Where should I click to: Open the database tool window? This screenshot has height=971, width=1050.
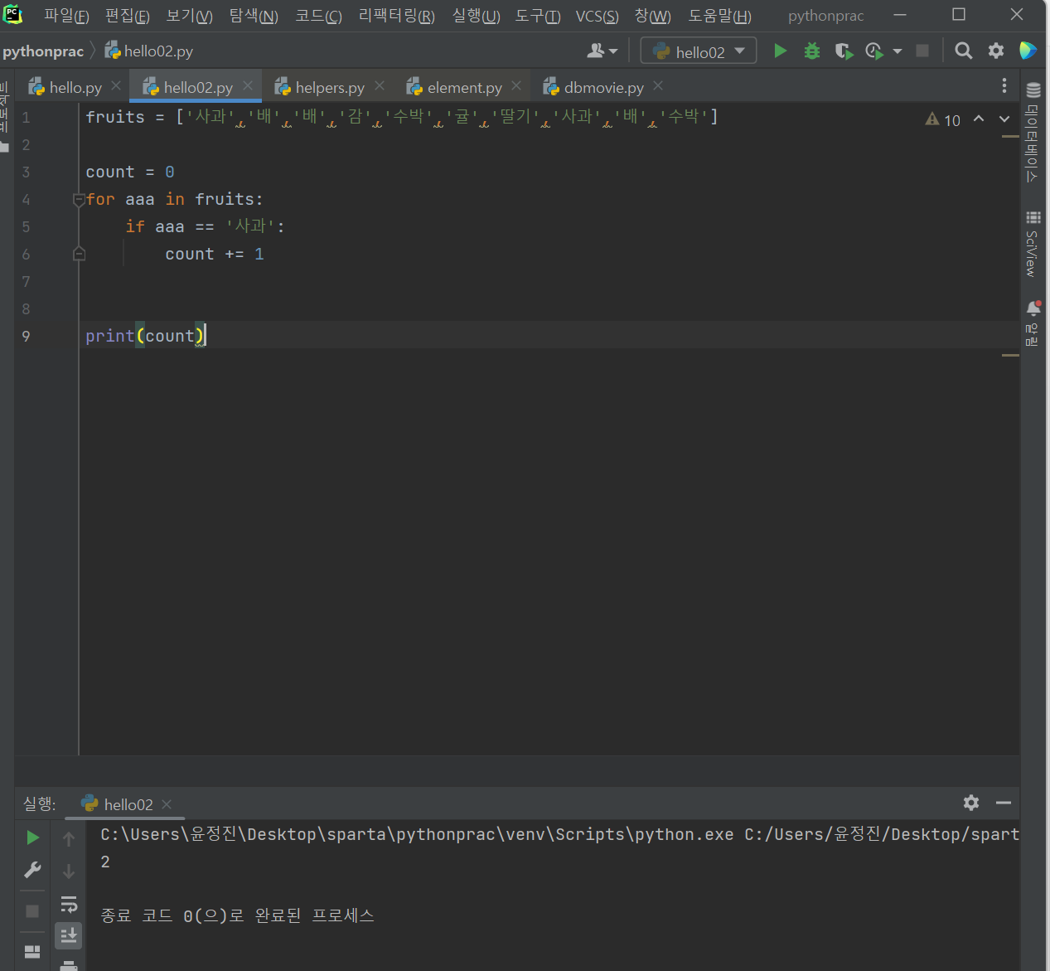coord(1033,132)
